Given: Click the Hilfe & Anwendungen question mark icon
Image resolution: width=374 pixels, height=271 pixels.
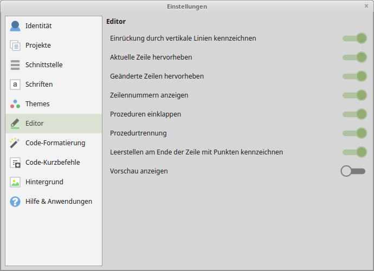Looking at the screenshot, I should tap(15, 202).
